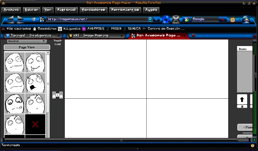
Task: Open the SENECA bookmark
Action: [x=132, y=29]
